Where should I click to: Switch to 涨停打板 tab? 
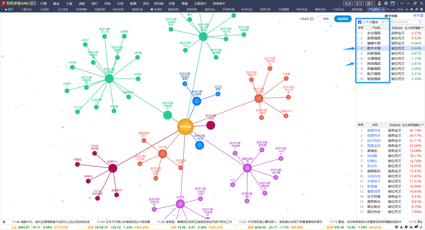pyautogui.click(x=265, y=10)
